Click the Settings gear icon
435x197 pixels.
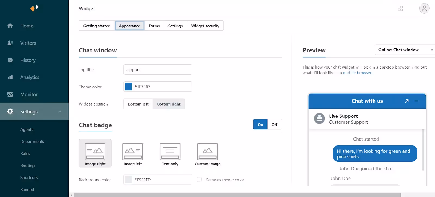(x=10, y=111)
